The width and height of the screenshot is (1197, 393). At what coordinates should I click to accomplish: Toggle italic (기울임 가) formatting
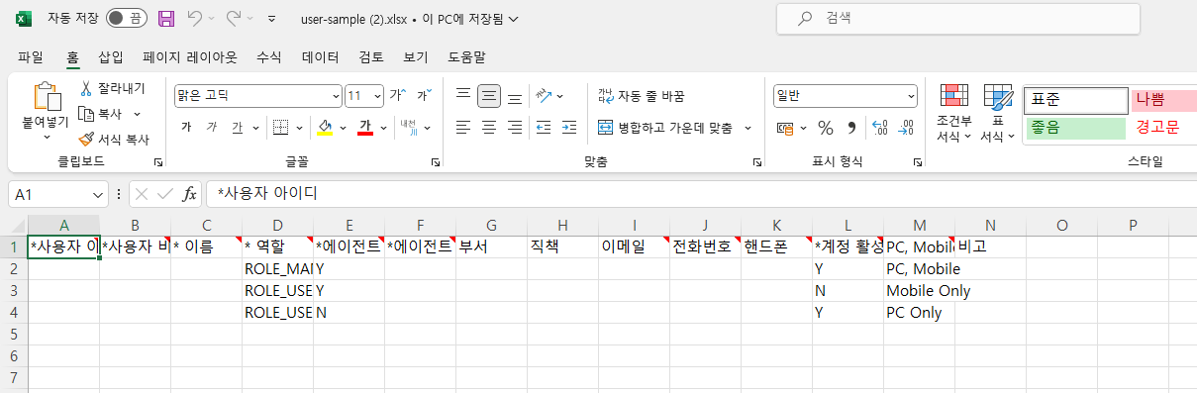pos(211,127)
